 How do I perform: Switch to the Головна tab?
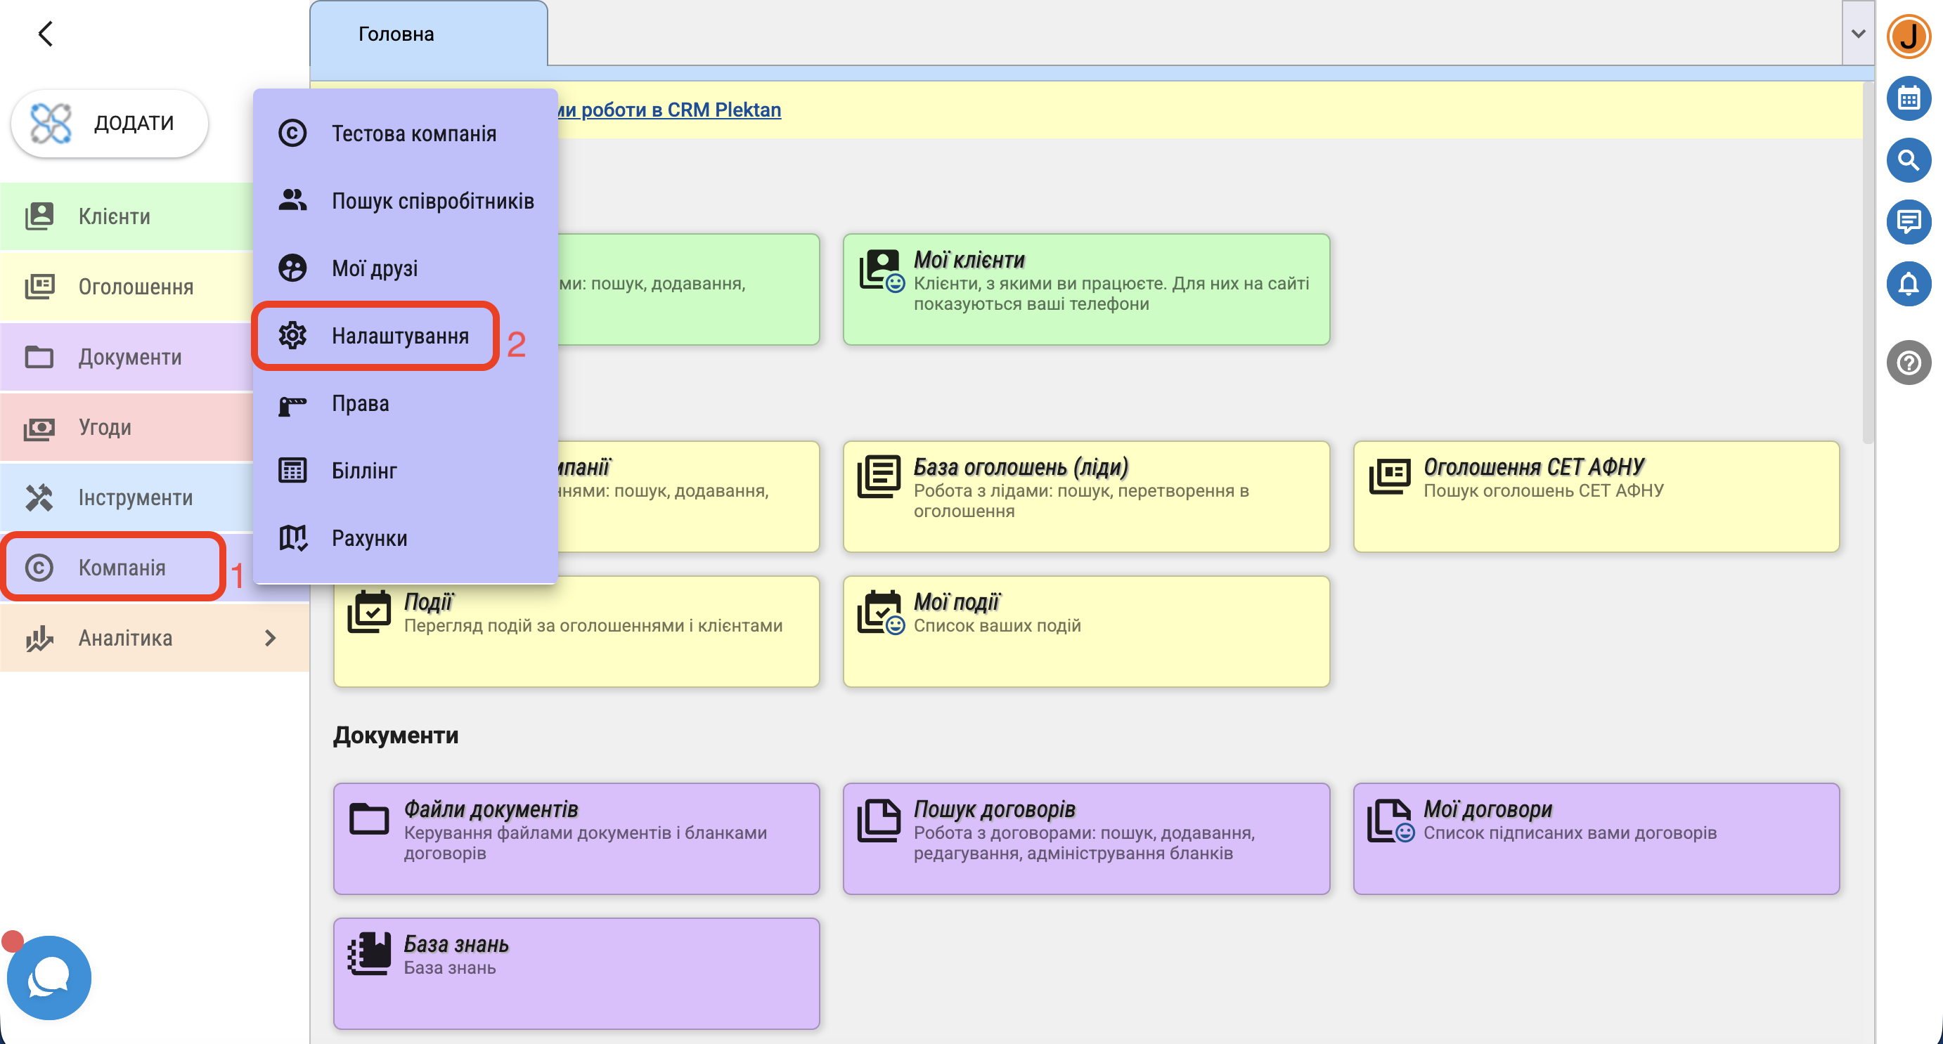pyautogui.click(x=396, y=34)
